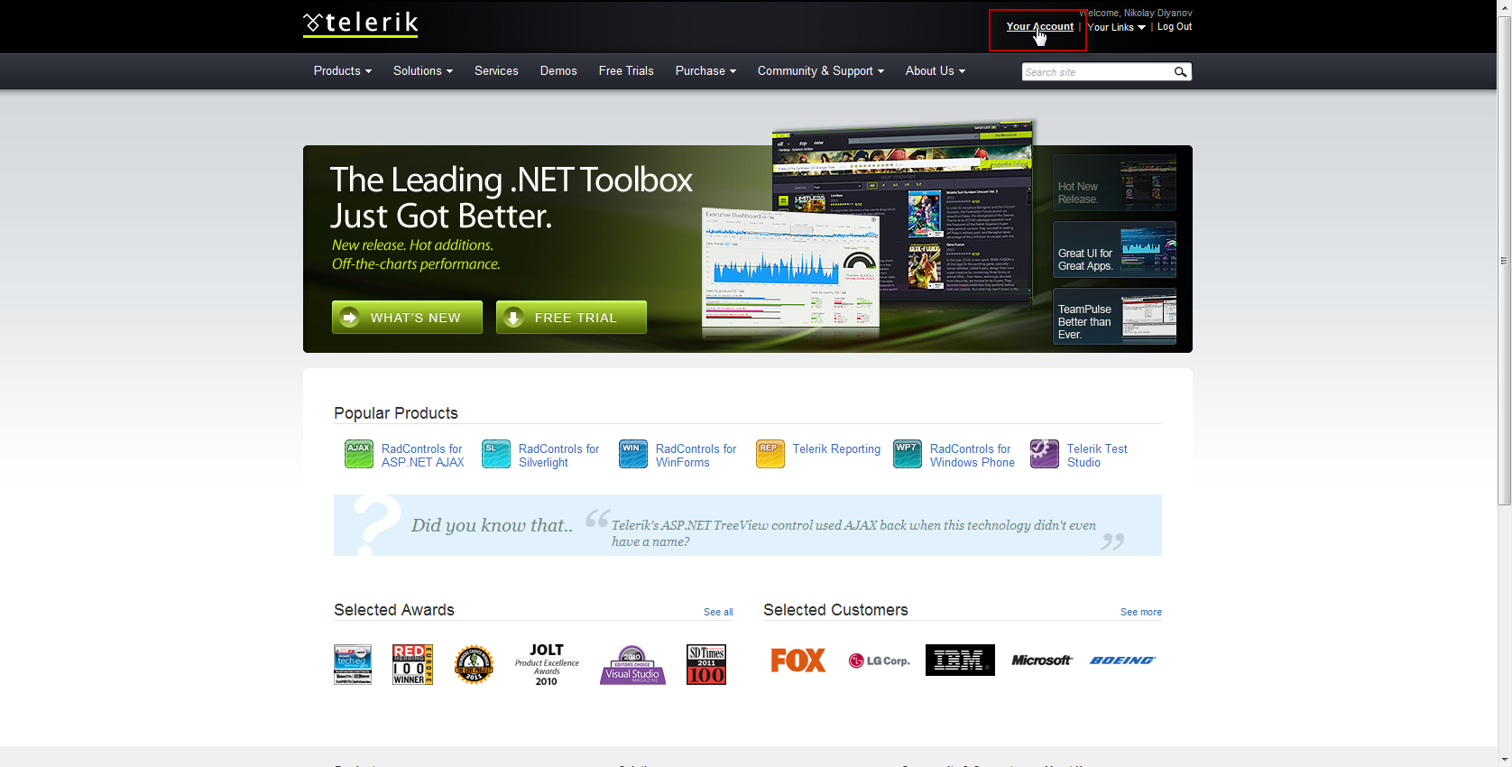The image size is (1512, 767).
Task: Click the Windows Phone WP7 icon
Action: [x=908, y=454]
